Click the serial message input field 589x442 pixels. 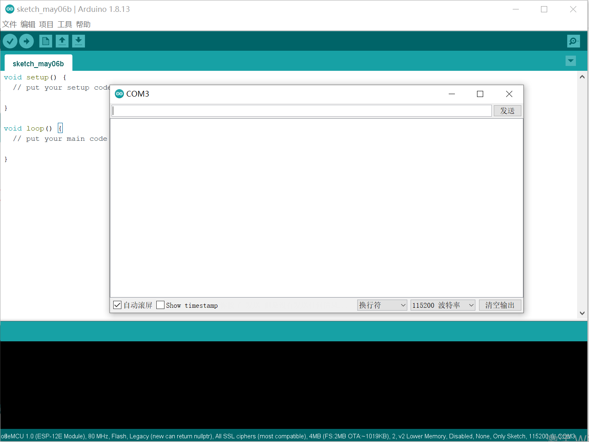(302, 110)
